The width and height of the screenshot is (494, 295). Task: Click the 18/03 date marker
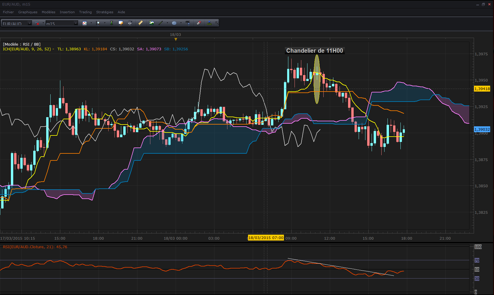(175, 35)
